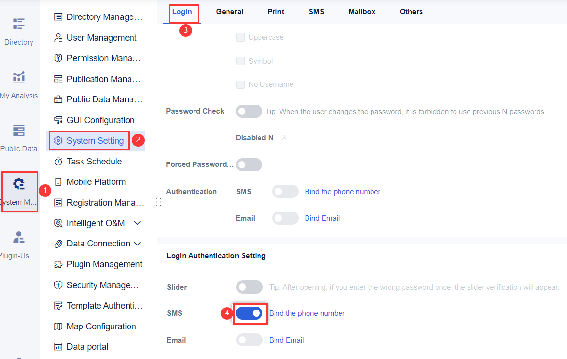
Task: Enable the Password Check toggle
Action: pyautogui.click(x=249, y=111)
